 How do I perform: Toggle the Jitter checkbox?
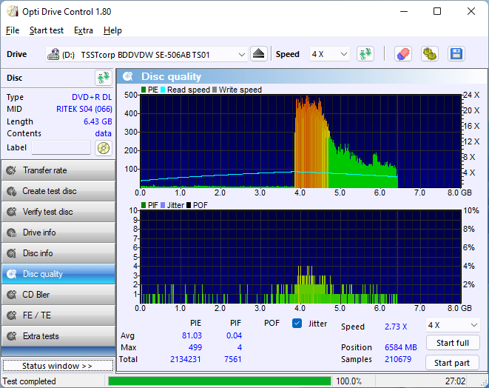pyautogui.click(x=297, y=323)
